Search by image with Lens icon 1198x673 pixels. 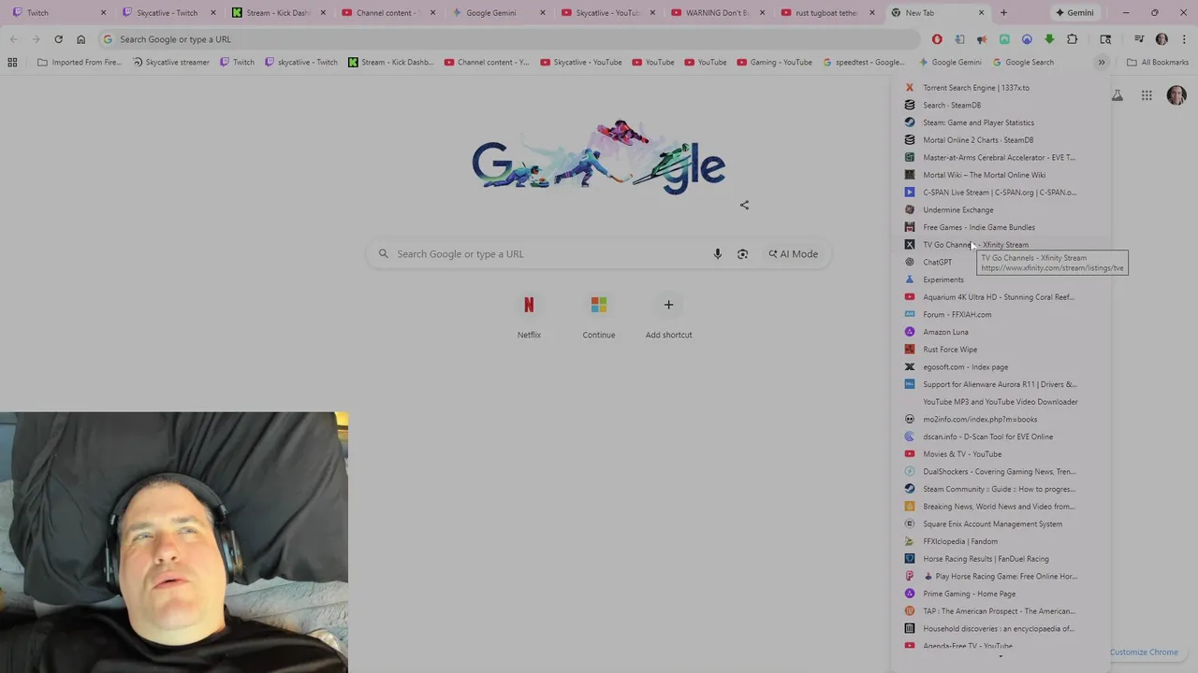click(x=742, y=254)
